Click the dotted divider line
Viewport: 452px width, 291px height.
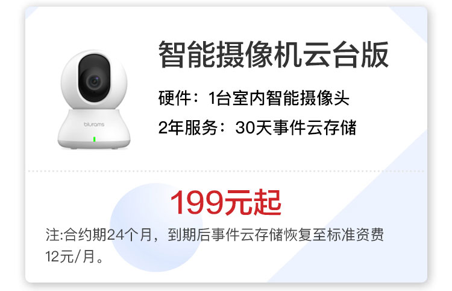click(226, 171)
